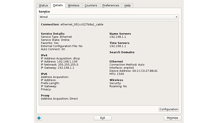This screenshot has height=123, width=218.
Task: Click the IP Netmask 255.255.255.0 line
Action: [x=59, y=65]
